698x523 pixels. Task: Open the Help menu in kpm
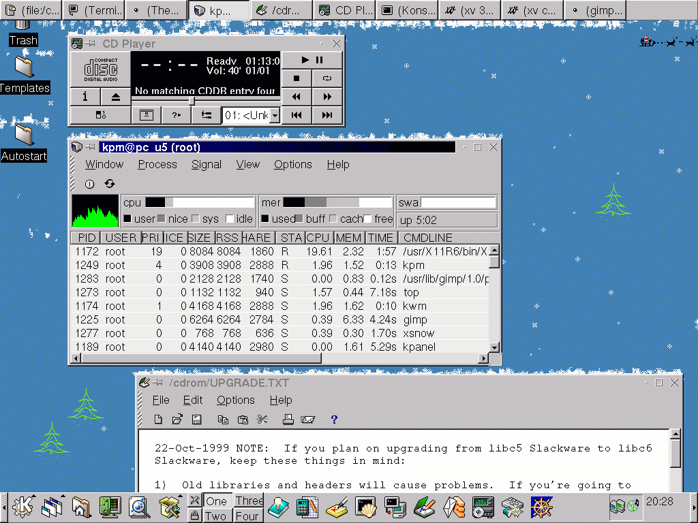(x=338, y=165)
